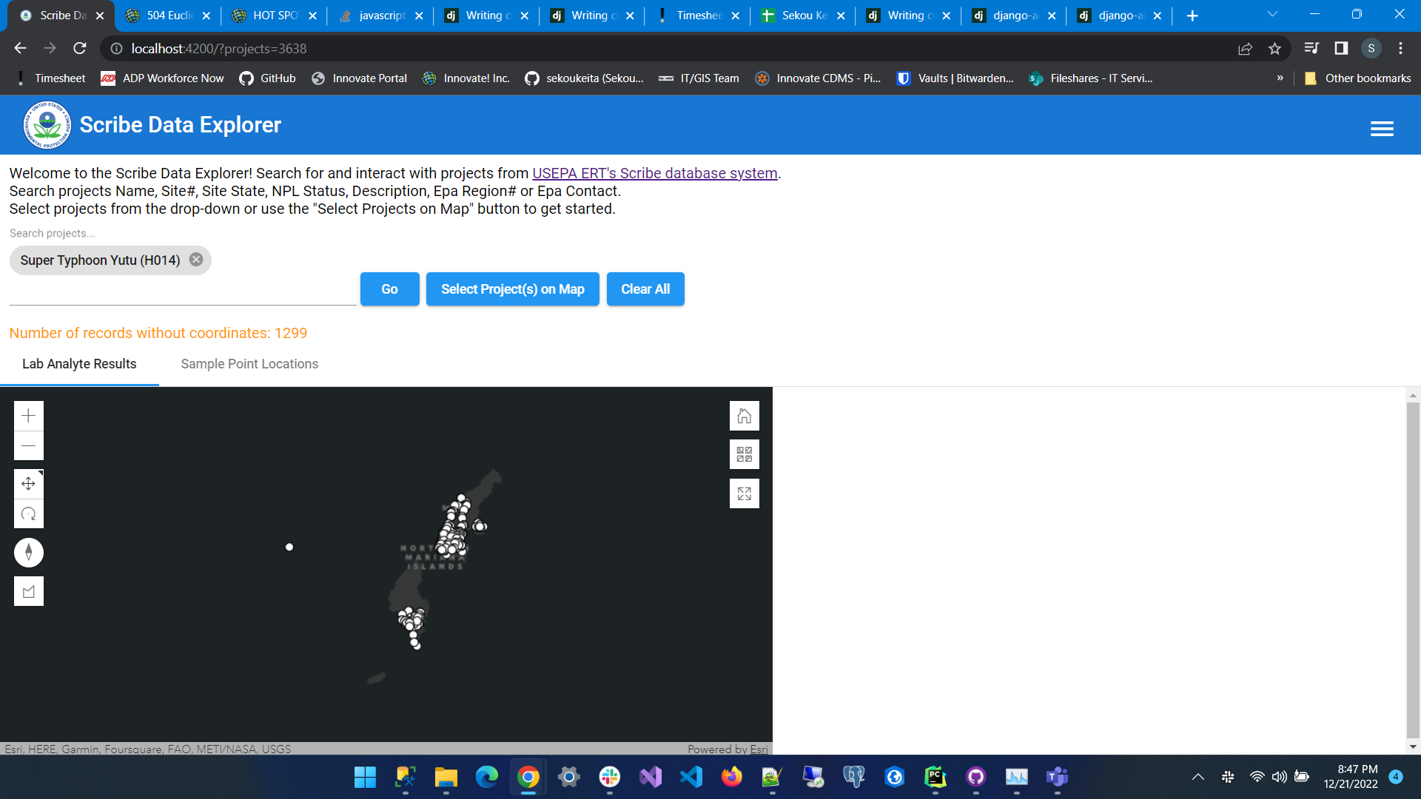Switch to the Sample Point Locations tab
The height and width of the screenshot is (799, 1421).
249,364
